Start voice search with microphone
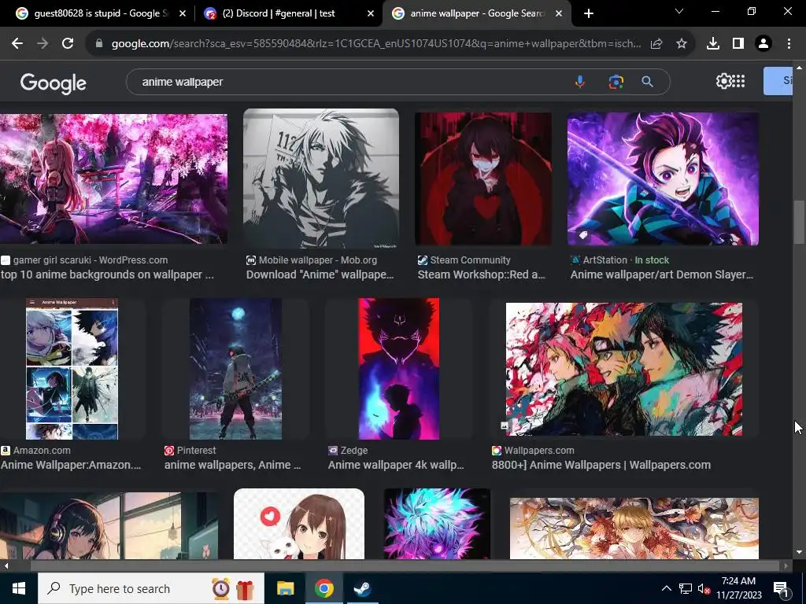806x604 pixels. (x=580, y=82)
